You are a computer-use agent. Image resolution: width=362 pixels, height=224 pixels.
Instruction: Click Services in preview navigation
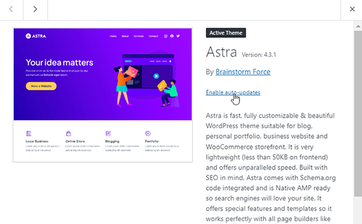coord(139,36)
